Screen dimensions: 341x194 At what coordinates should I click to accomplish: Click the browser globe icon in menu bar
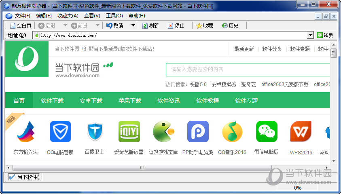tap(9, 16)
